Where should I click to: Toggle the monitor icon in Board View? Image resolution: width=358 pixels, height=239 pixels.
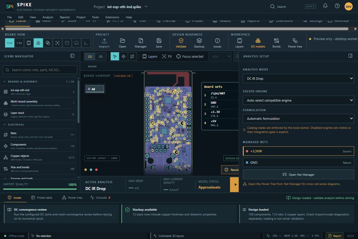coord(29,43)
